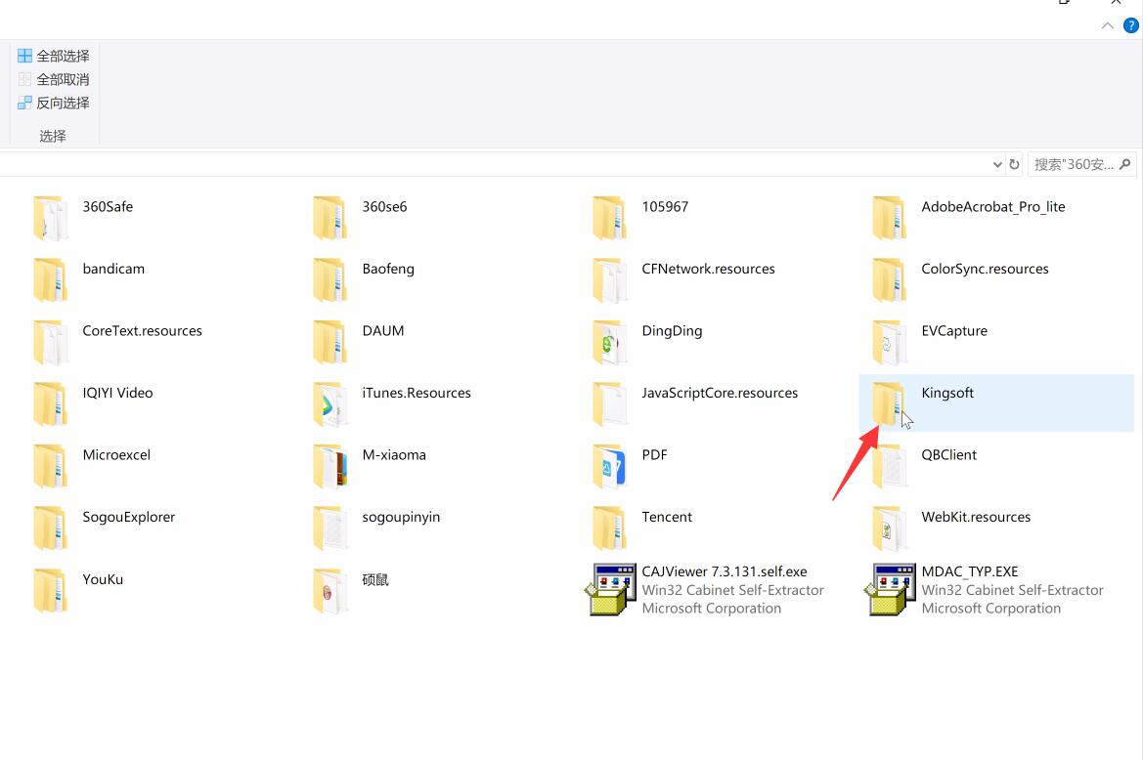Select the CAJViewer 7.3.131.self.exe installer icon
The image size is (1143, 760).
pos(610,589)
